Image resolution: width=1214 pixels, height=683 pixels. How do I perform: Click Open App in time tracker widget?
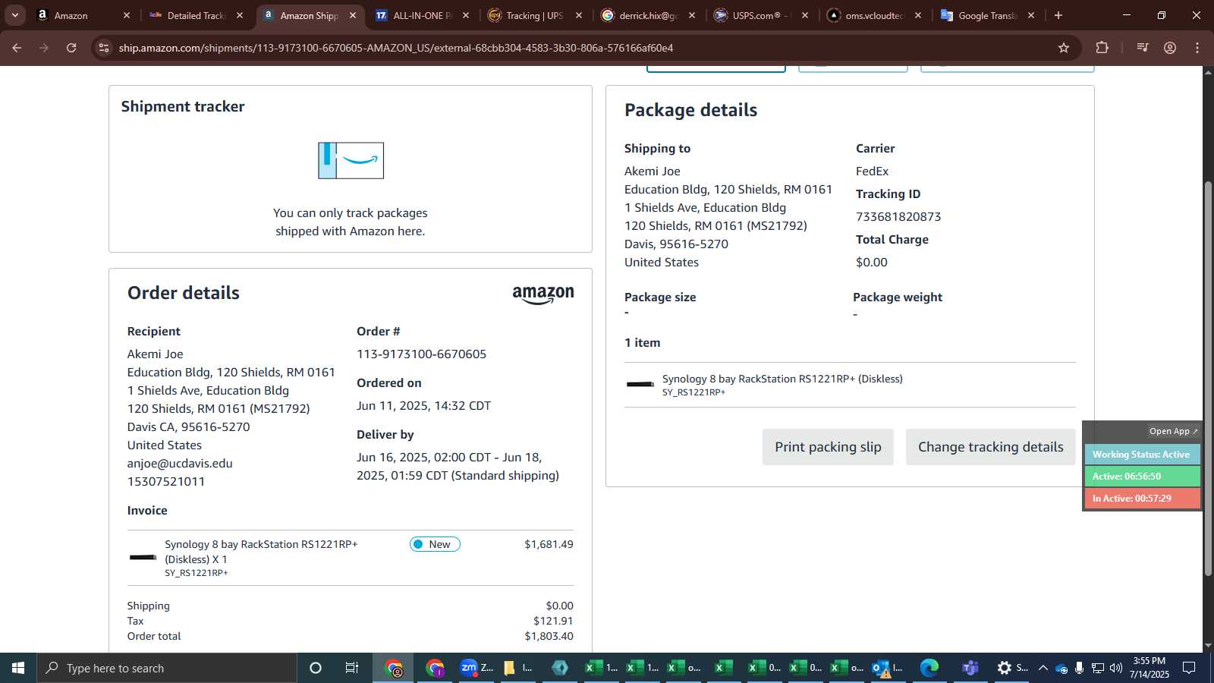(x=1173, y=431)
